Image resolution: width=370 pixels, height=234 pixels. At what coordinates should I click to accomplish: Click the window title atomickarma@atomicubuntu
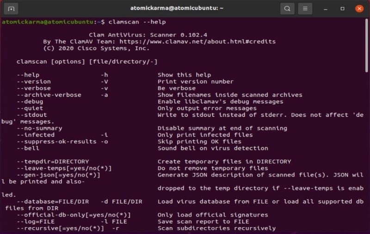click(x=177, y=8)
